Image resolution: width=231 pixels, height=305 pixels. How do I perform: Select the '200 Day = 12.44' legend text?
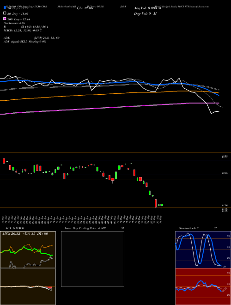(18, 19)
